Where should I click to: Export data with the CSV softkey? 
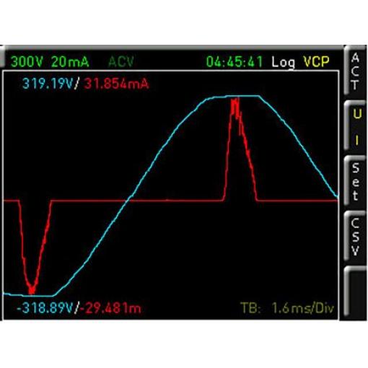[x=355, y=236]
